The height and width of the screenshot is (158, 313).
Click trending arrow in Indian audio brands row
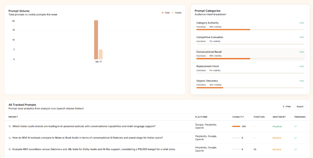[x=295, y=127]
